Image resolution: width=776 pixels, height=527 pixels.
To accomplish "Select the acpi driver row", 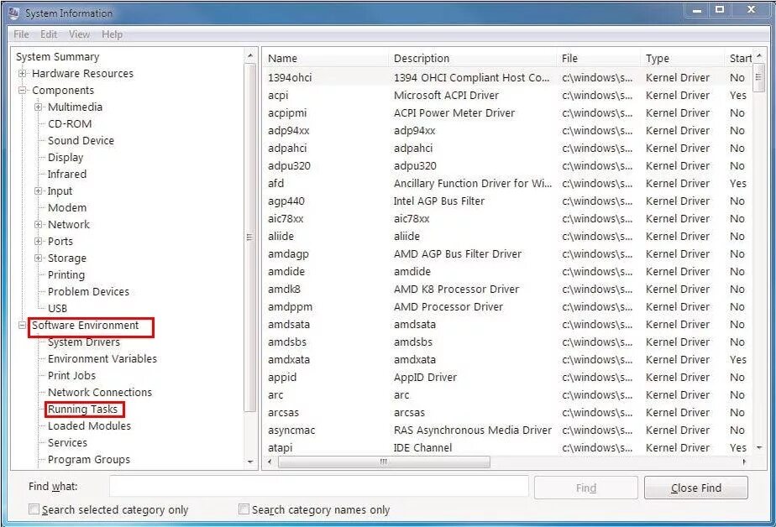I will pyautogui.click(x=507, y=96).
